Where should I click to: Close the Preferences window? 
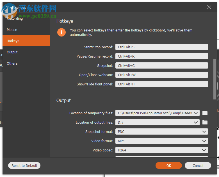click(x=209, y=7)
